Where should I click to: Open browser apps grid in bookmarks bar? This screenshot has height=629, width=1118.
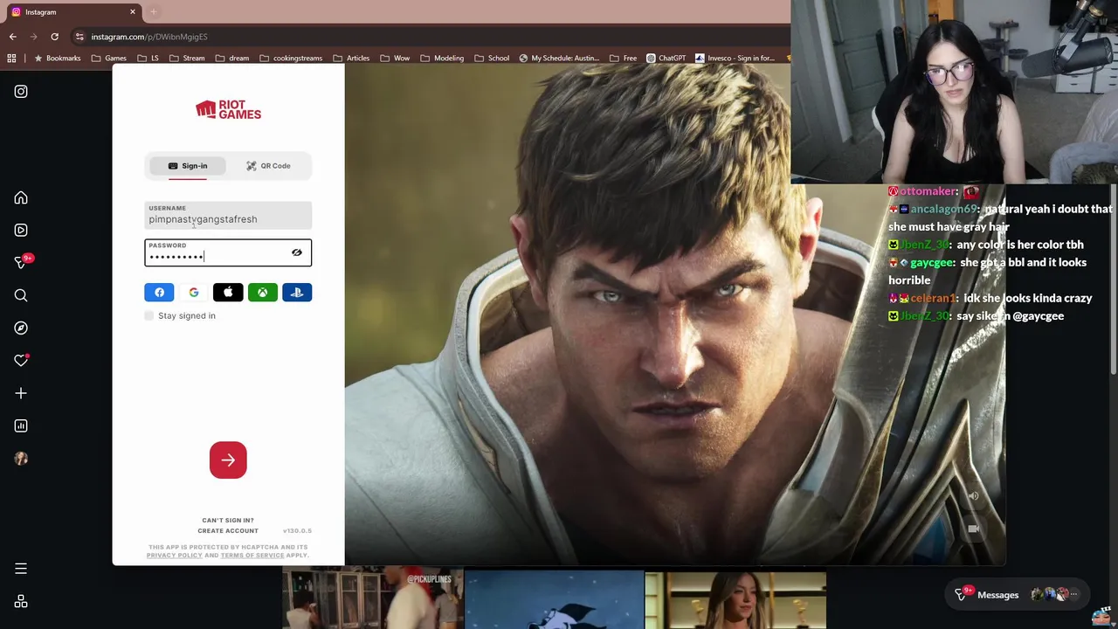(11, 59)
